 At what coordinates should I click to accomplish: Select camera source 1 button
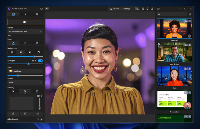point(25,22)
